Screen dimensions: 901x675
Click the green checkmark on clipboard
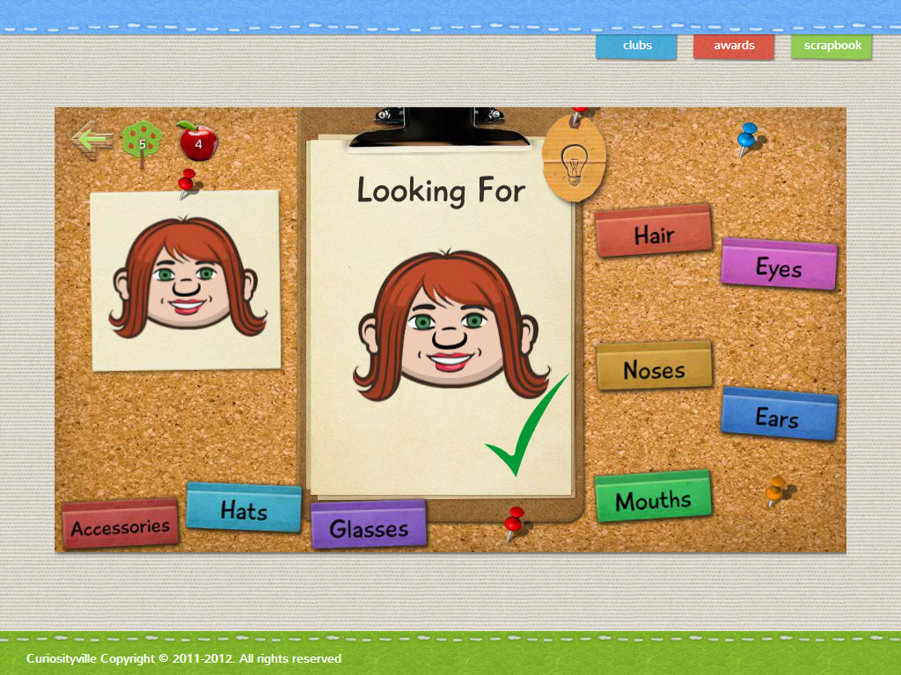(528, 426)
